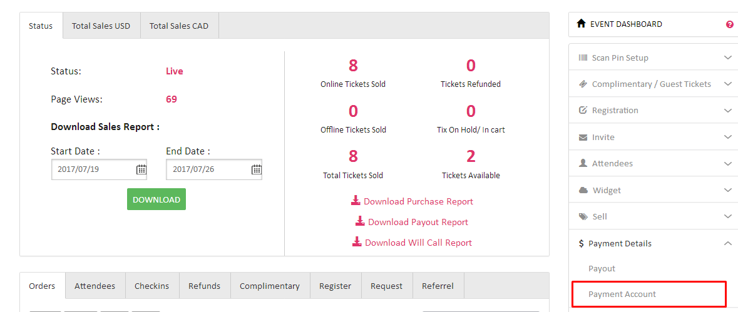The height and width of the screenshot is (312, 738).
Task: Expand the Complimentary / Guest Tickets section
Action: (727, 84)
